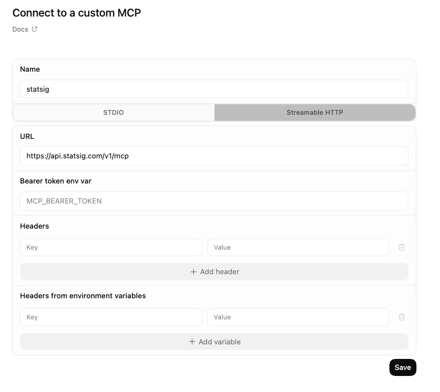Click the Value field under environment variables
Image resolution: width=440 pixels, height=392 pixels.
click(298, 317)
